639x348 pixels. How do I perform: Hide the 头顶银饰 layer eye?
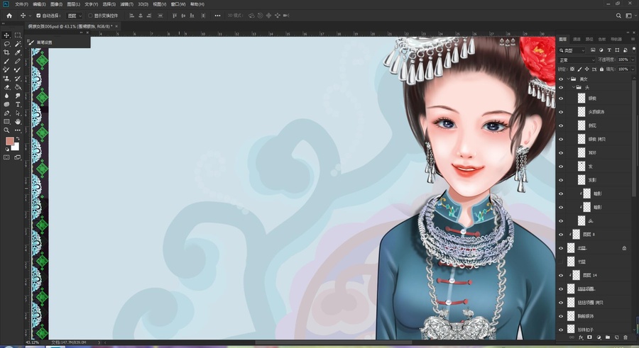[561, 112]
